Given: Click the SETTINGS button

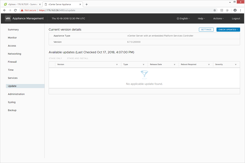Looking at the screenshot, I should point(206,30).
